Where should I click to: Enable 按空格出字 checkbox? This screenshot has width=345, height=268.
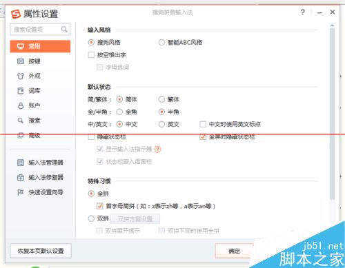click(91, 55)
